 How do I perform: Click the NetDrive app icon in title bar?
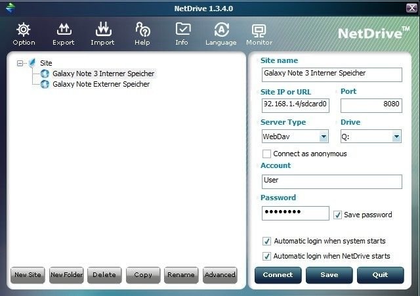(10, 7)
